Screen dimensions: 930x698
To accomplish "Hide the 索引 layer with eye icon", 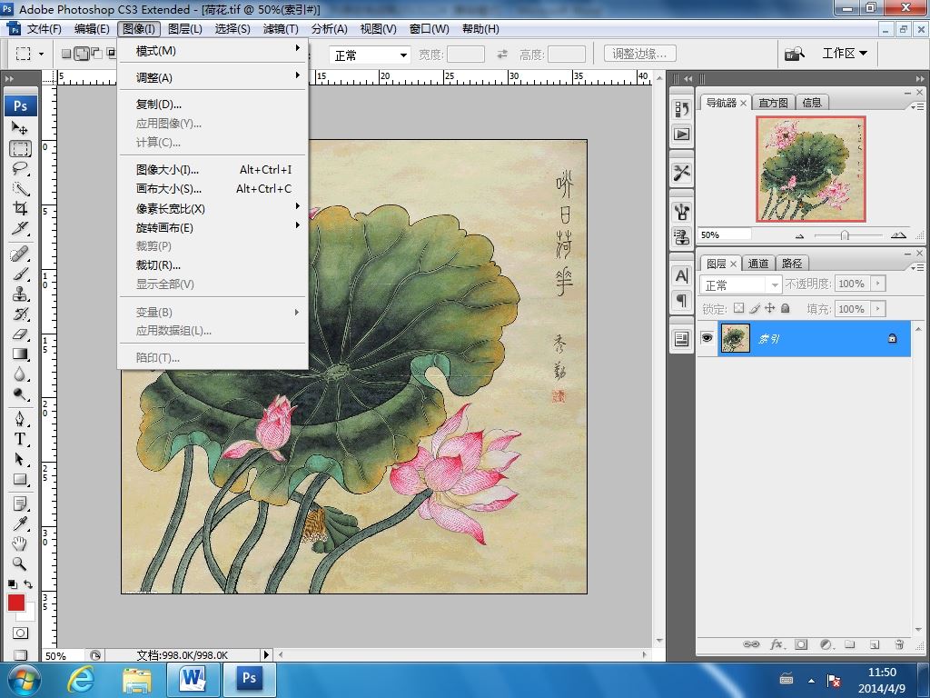I will (707, 338).
